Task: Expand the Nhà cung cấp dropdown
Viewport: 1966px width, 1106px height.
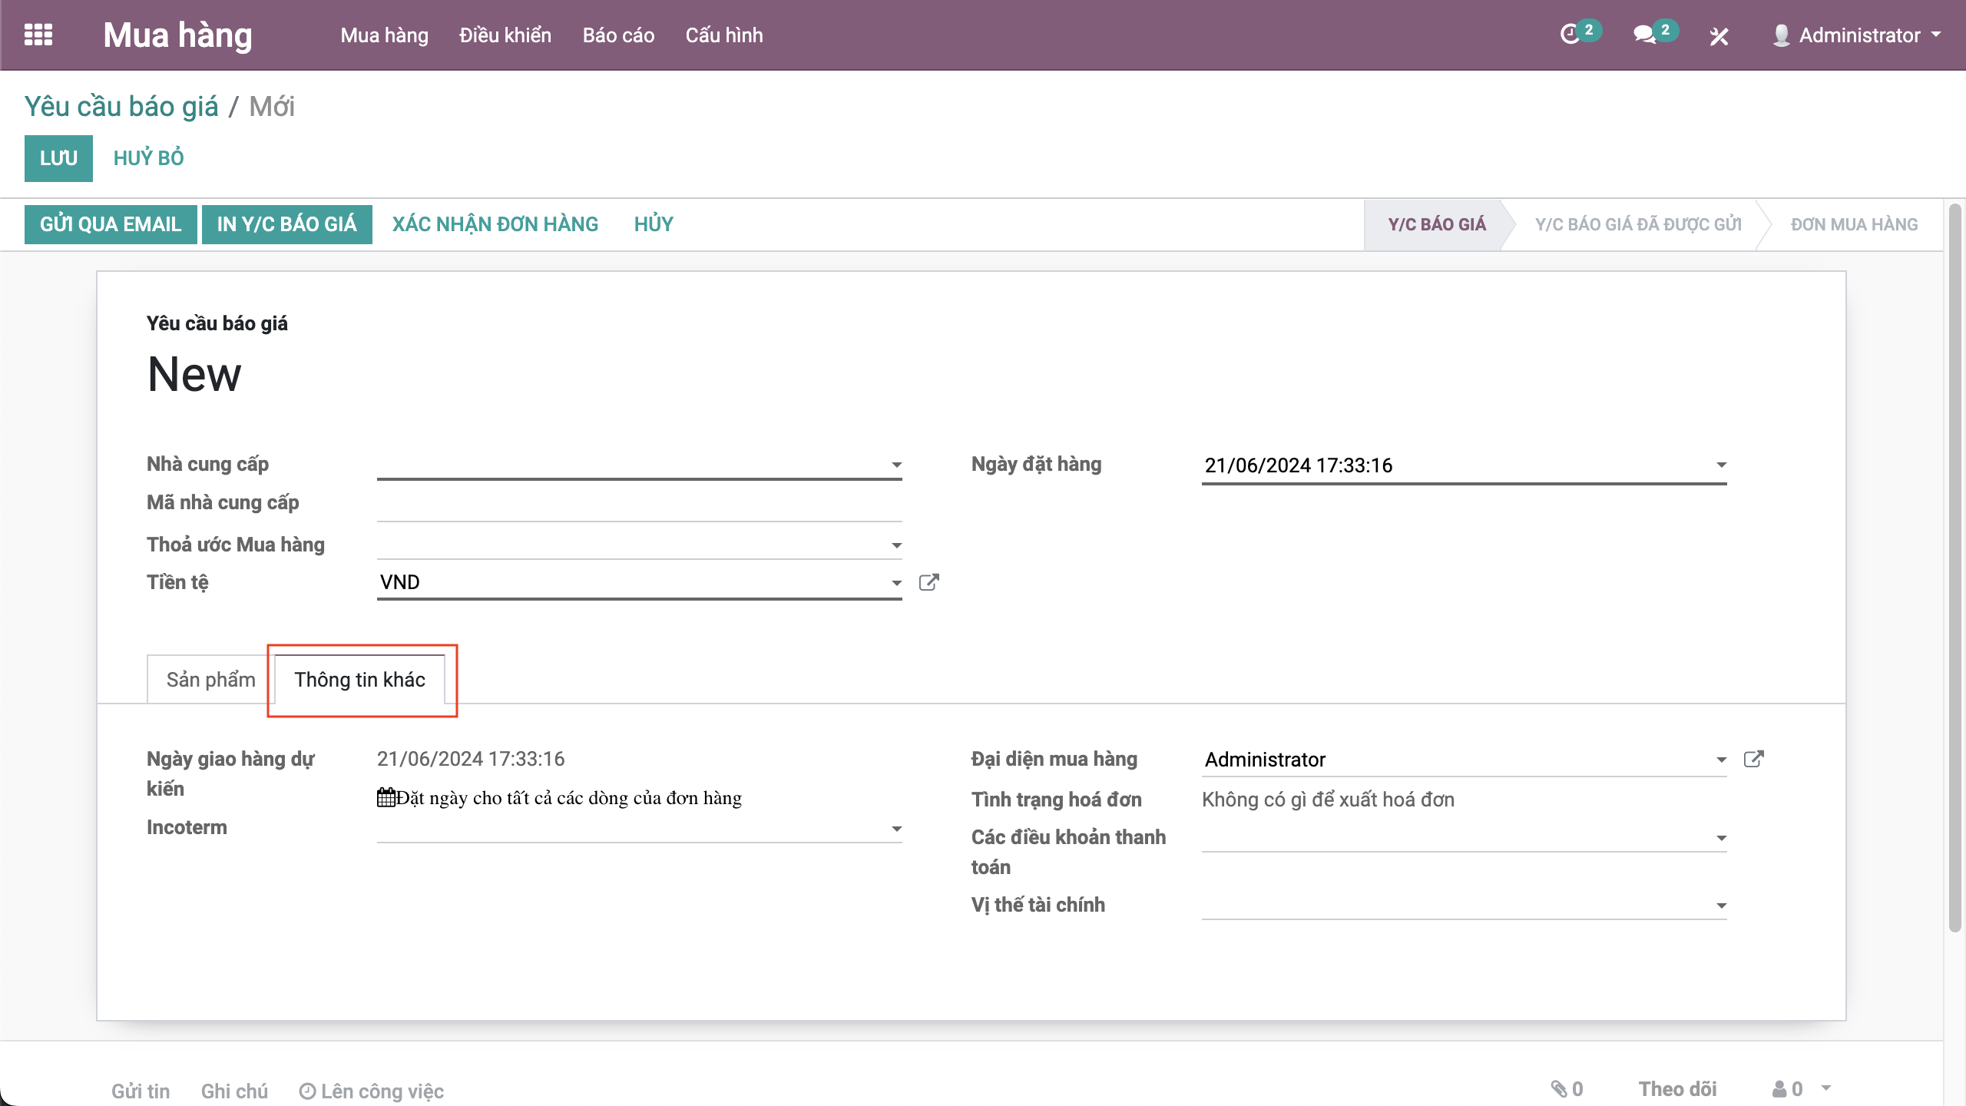Action: [896, 465]
